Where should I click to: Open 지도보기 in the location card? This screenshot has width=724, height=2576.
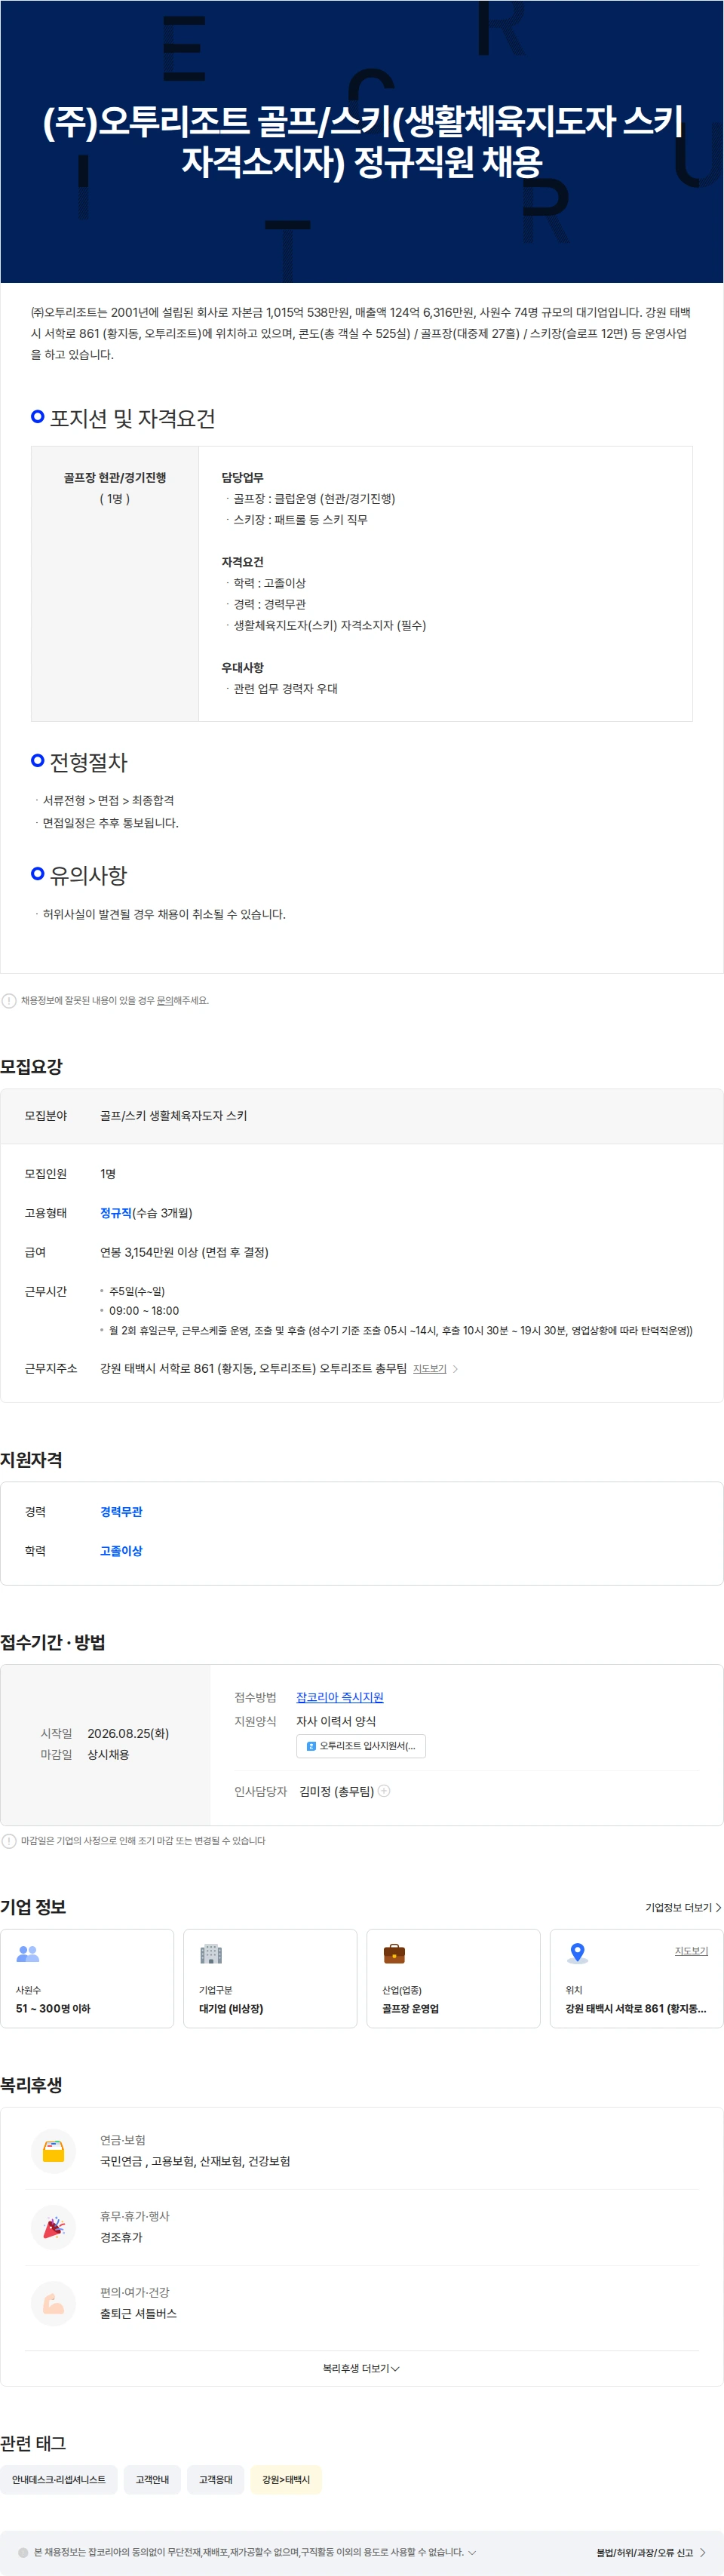691,1951
